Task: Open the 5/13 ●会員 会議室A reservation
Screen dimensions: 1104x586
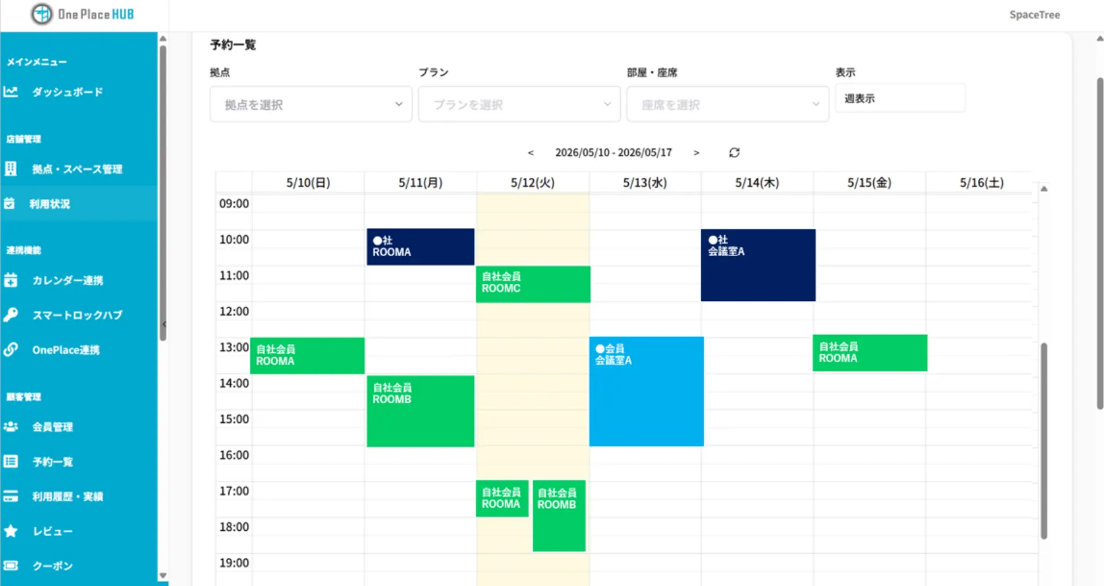Action: (647, 392)
